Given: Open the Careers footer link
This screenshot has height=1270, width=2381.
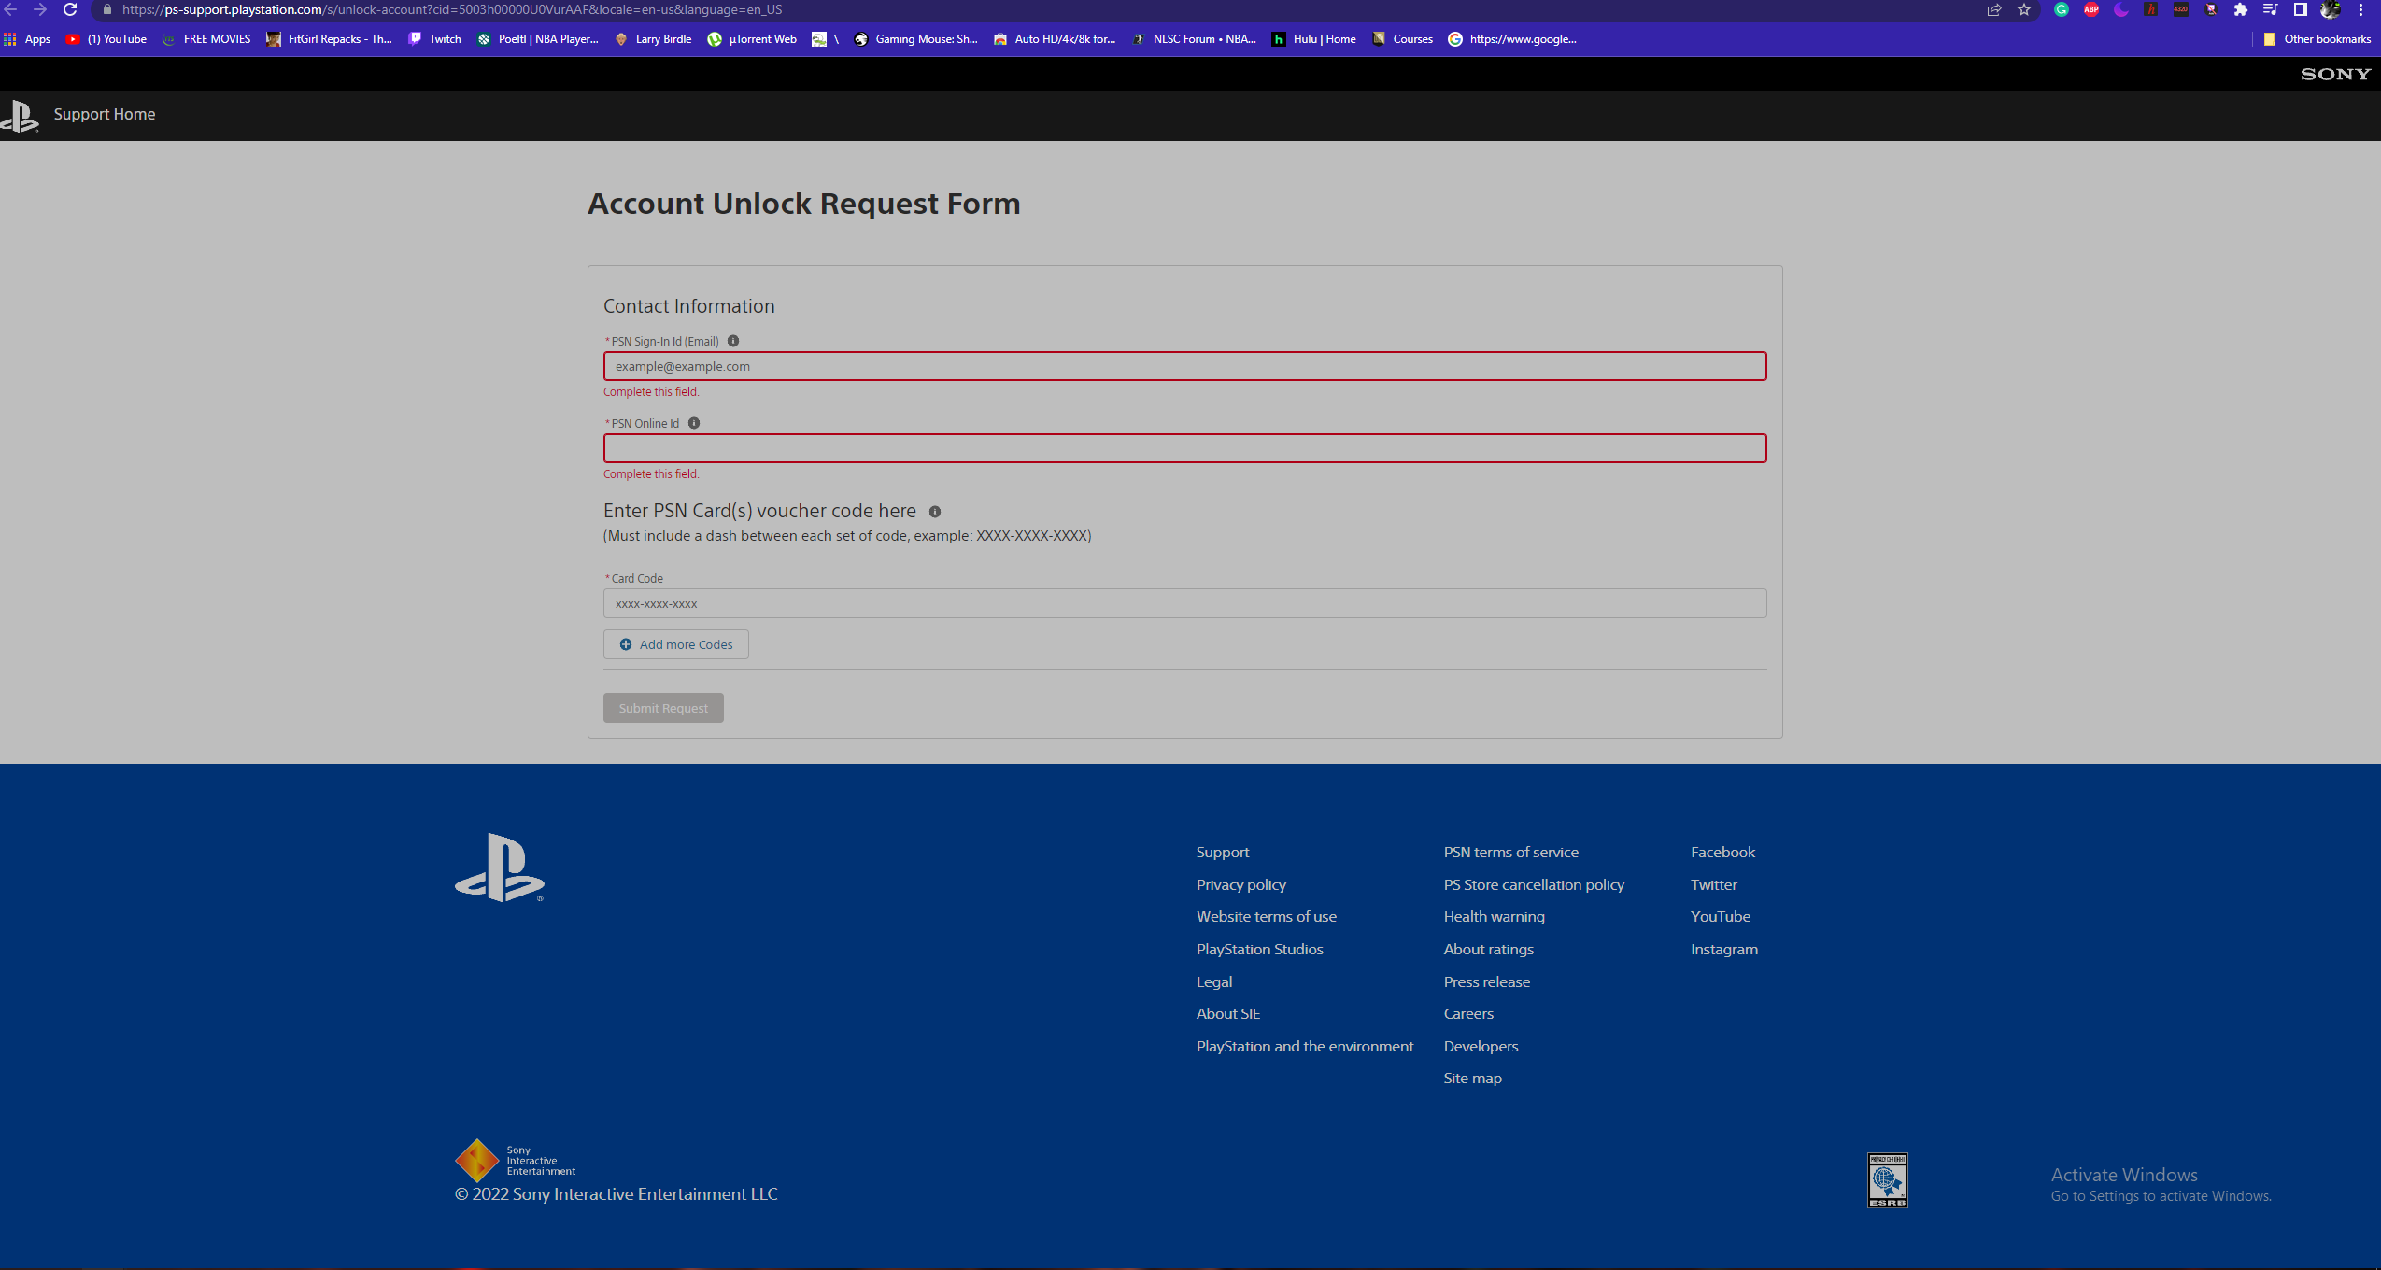Looking at the screenshot, I should 1469,1013.
